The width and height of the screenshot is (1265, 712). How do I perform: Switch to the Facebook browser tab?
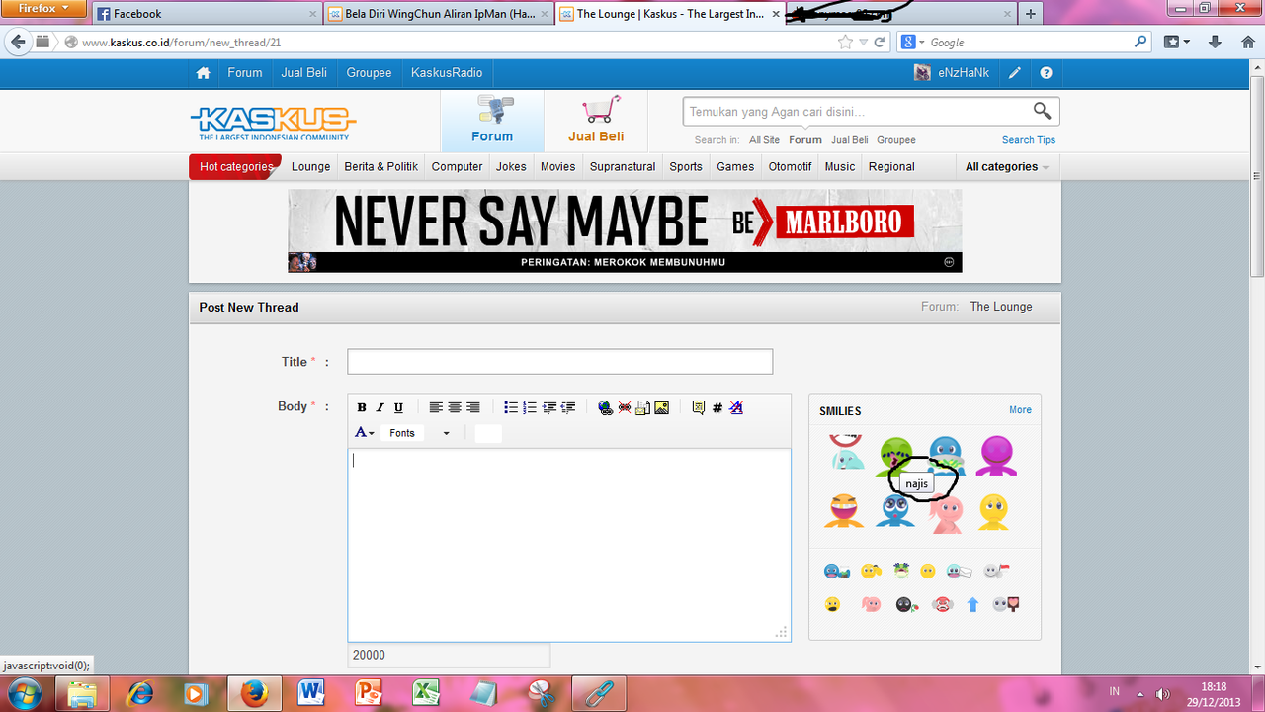[208, 14]
